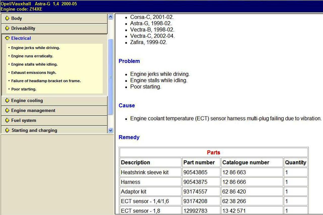Select 'Engine stalls while idling' entry

click(34, 64)
